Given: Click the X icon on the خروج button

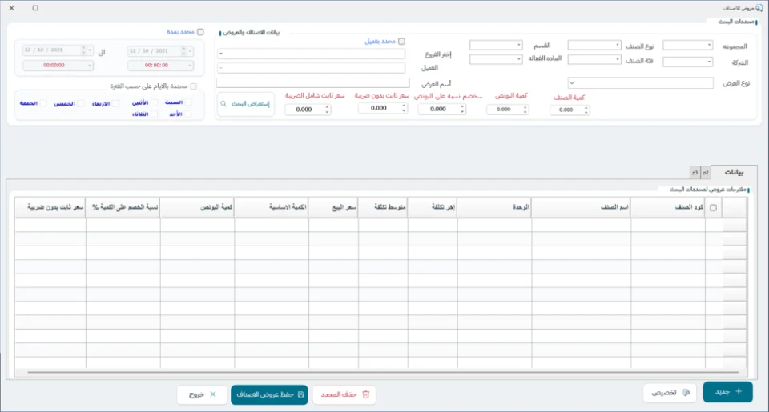Looking at the screenshot, I should [213, 394].
